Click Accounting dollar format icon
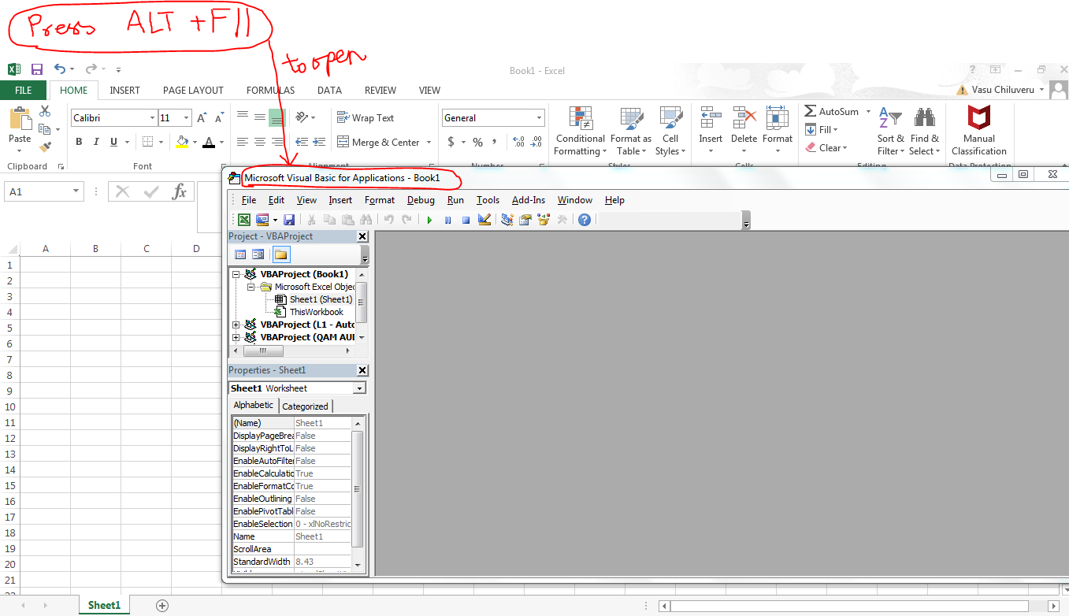Screen dimensions: 1069x616 [451, 143]
